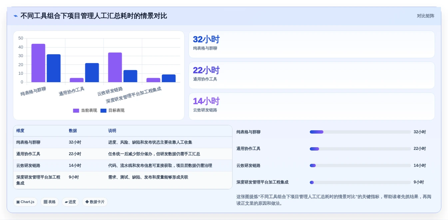Click the blue bar for 通用协作工具
This screenshot has height=220, width=448.
(92, 72)
